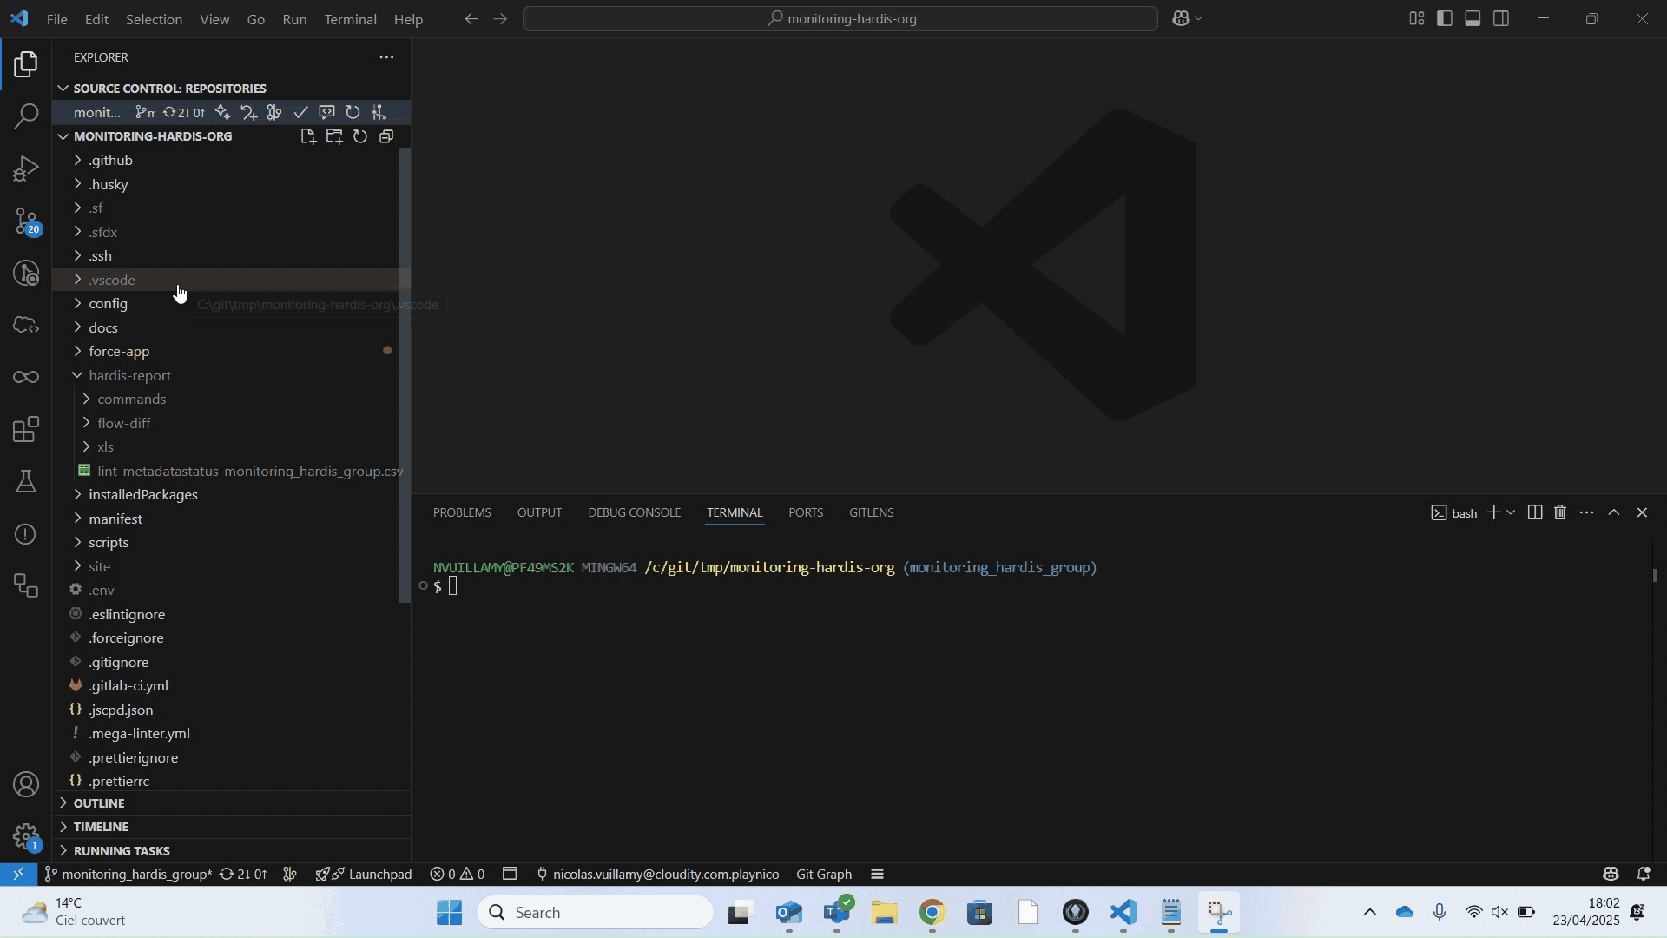Open the Accounts menu icon
This screenshot has width=1667, height=938.
click(26, 785)
